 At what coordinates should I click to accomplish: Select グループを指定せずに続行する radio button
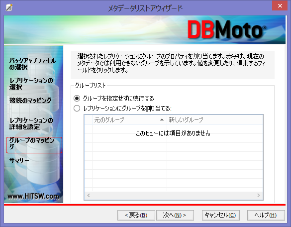click(77, 98)
